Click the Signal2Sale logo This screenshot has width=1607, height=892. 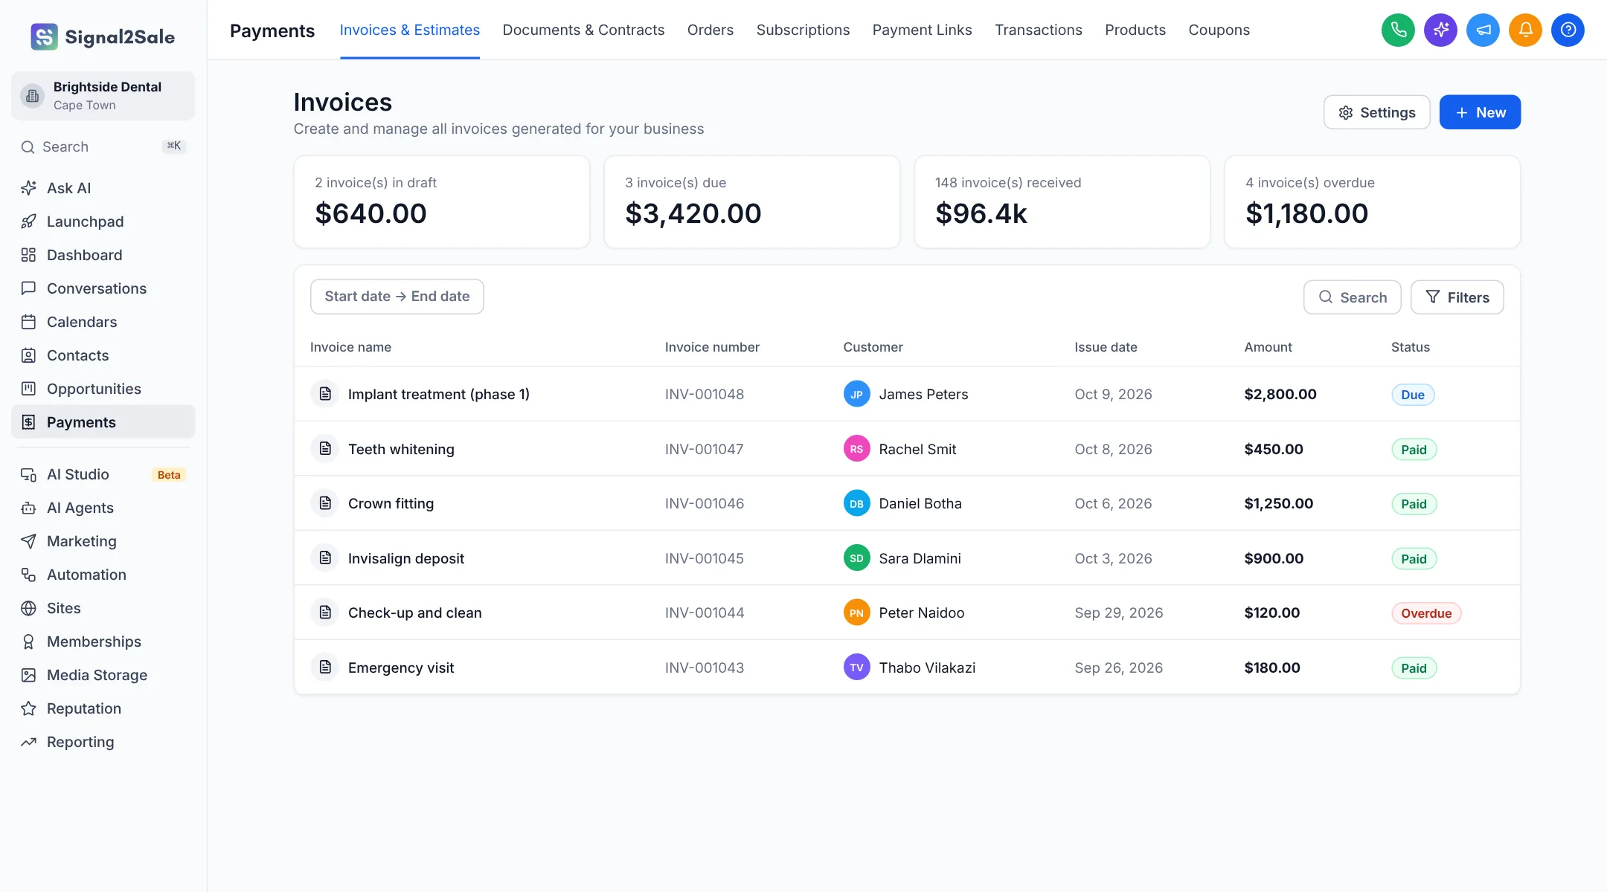click(103, 36)
